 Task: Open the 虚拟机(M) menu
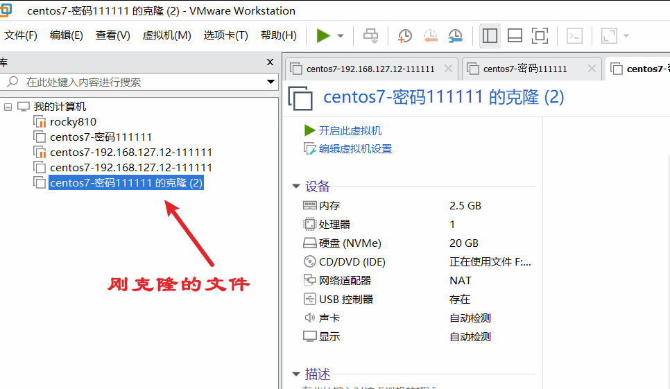pyautogui.click(x=166, y=35)
